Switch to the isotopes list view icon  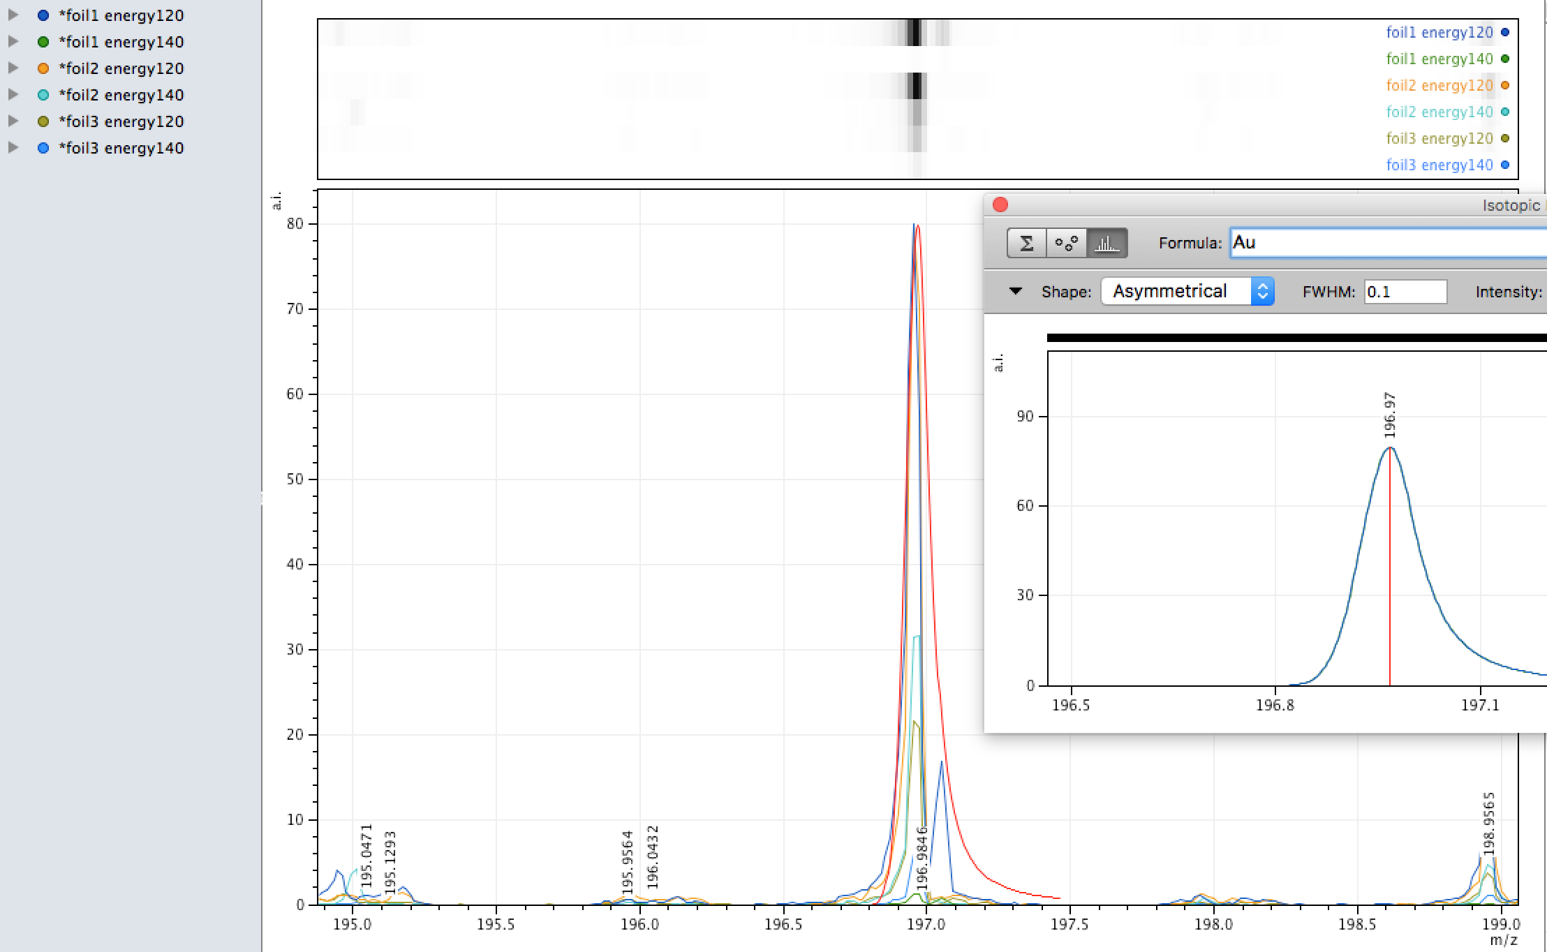(1066, 244)
